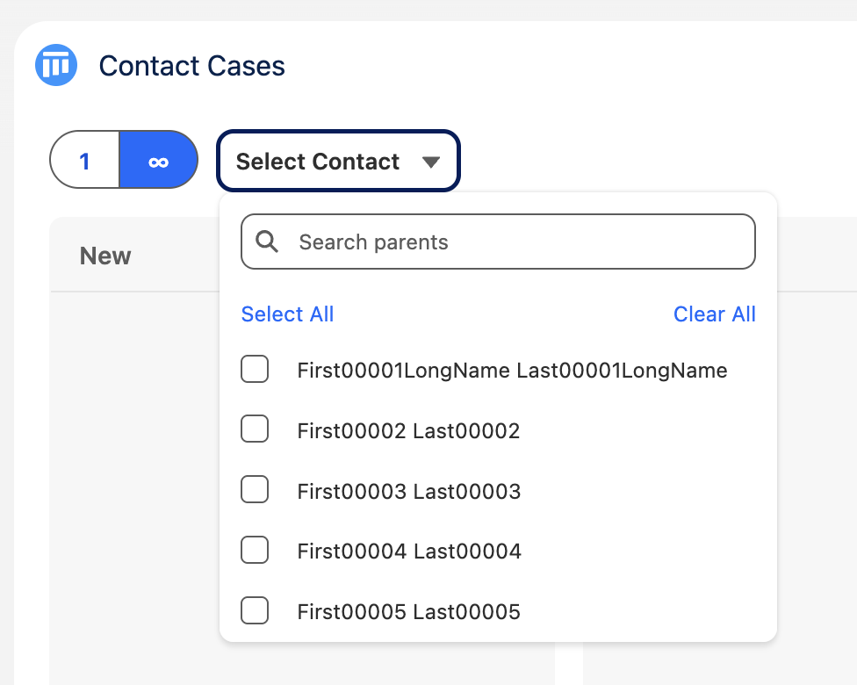Check the First00002 Last00002 checkbox
857x685 pixels.
(255, 429)
